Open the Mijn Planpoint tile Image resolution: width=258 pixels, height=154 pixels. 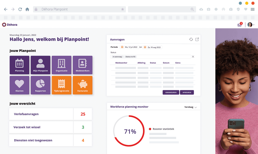click(x=41, y=65)
